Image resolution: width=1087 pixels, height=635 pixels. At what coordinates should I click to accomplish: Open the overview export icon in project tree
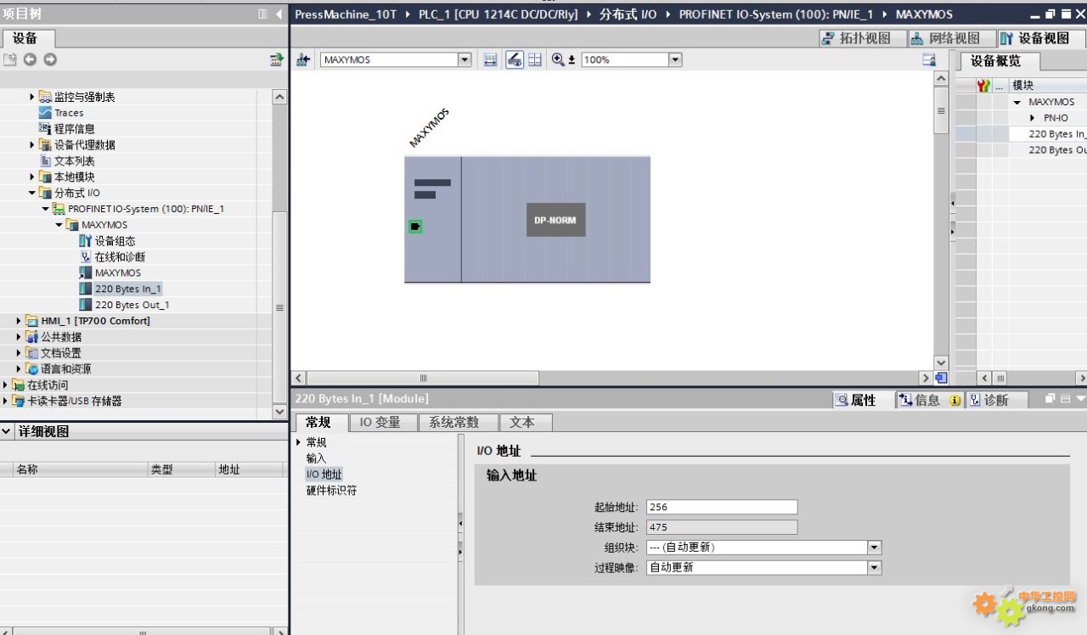pos(276,59)
